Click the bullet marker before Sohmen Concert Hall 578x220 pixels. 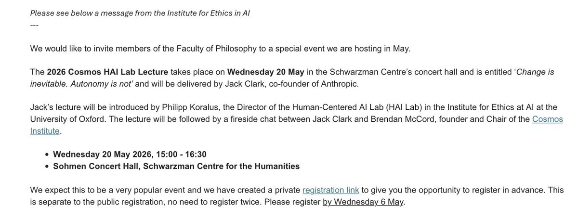46,167
